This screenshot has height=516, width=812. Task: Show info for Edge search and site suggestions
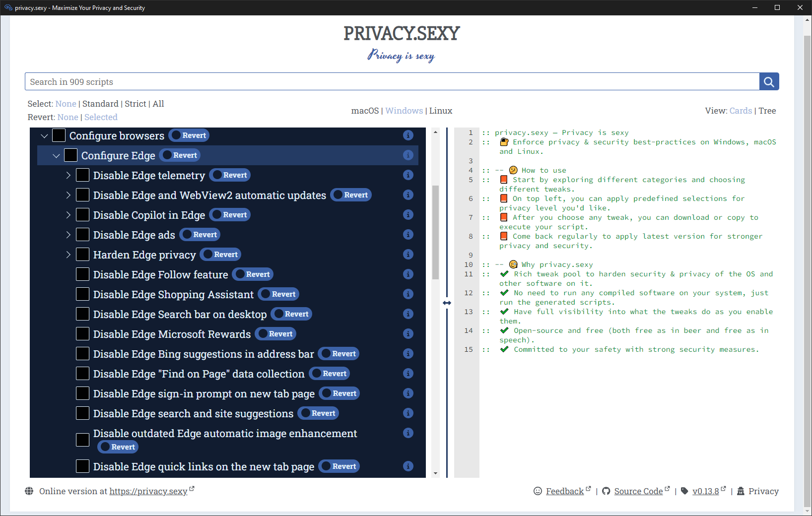tap(408, 413)
